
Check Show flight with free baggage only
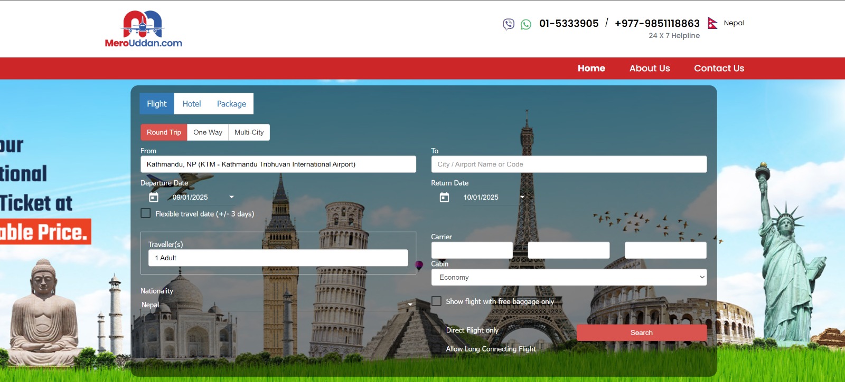coord(437,301)
